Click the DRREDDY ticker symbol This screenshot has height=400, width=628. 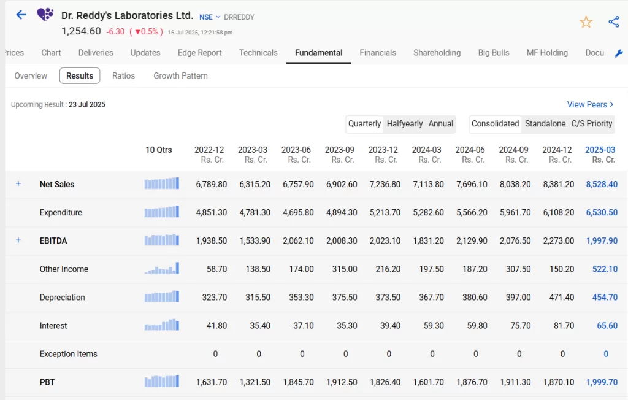point(239,17)
